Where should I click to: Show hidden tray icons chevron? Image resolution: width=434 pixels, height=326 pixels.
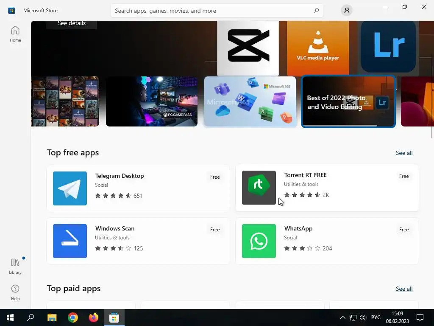click(342, 318)
